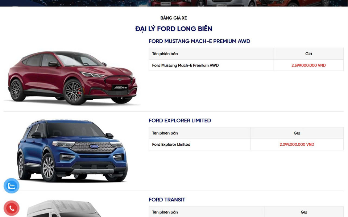Select the Ford Explorer Limited table row
The height and width of the screenshot is (217, 348).
tap(246, 144)
